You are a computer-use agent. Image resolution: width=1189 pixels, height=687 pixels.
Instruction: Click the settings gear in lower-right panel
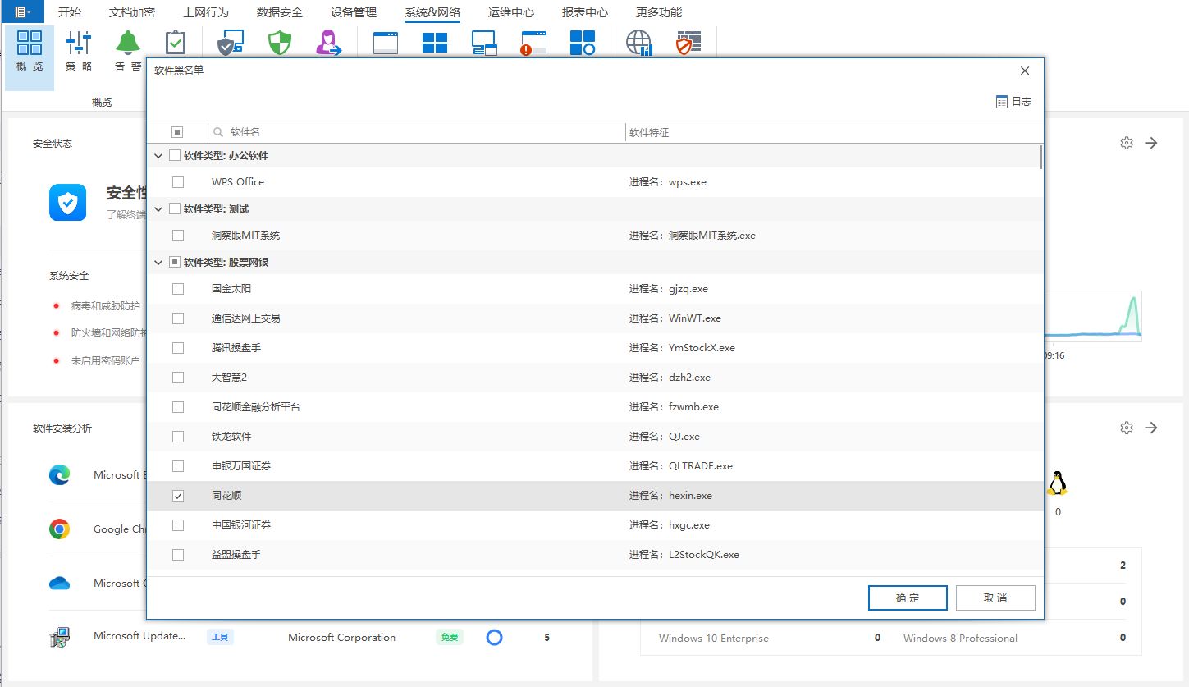[1127, 428]
